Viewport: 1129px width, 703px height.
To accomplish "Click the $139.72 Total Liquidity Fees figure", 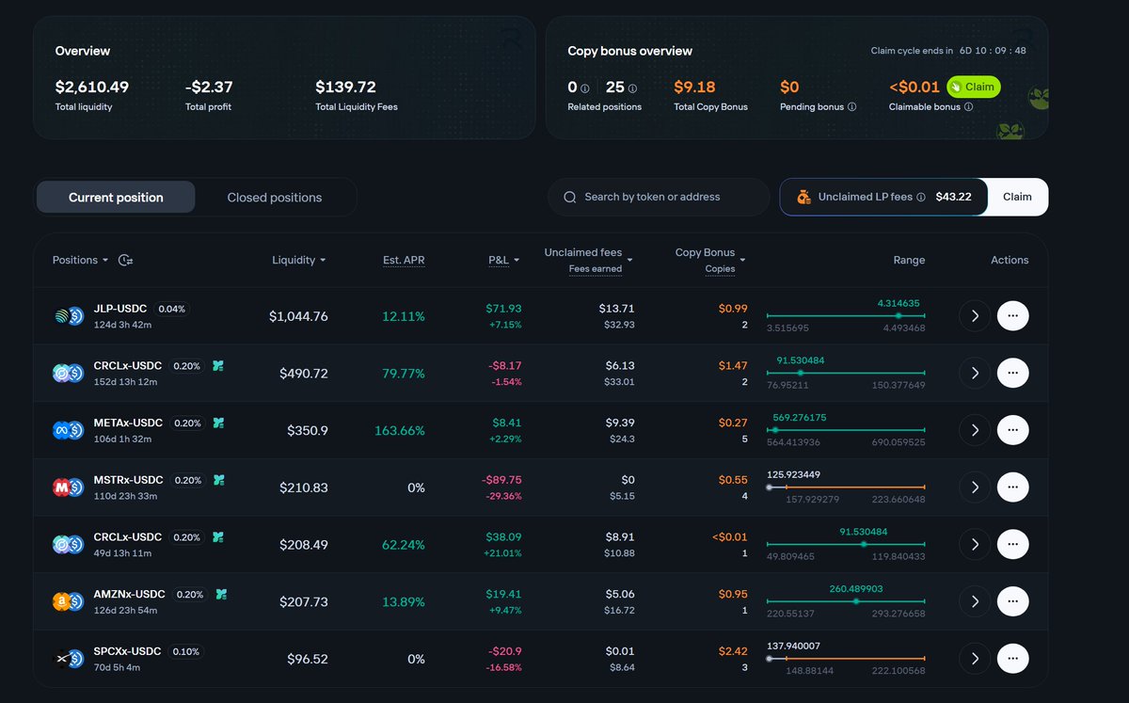I will click(x=345, y=87).
